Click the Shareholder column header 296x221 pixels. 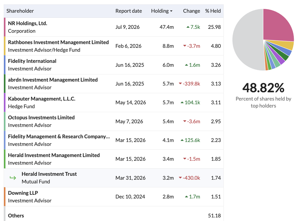coord(20,11)
